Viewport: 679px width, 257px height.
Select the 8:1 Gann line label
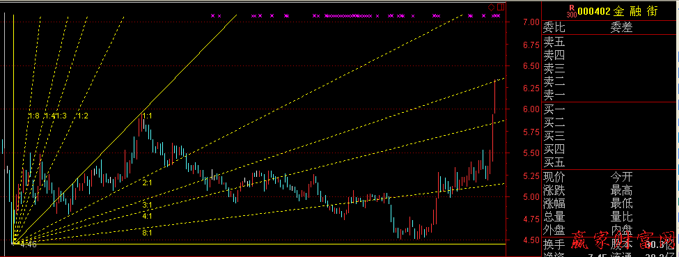click(147, 233)
